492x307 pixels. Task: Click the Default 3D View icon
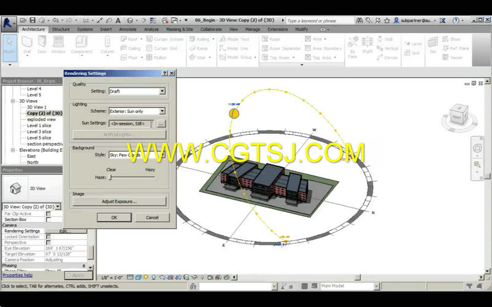pos(130,20)
